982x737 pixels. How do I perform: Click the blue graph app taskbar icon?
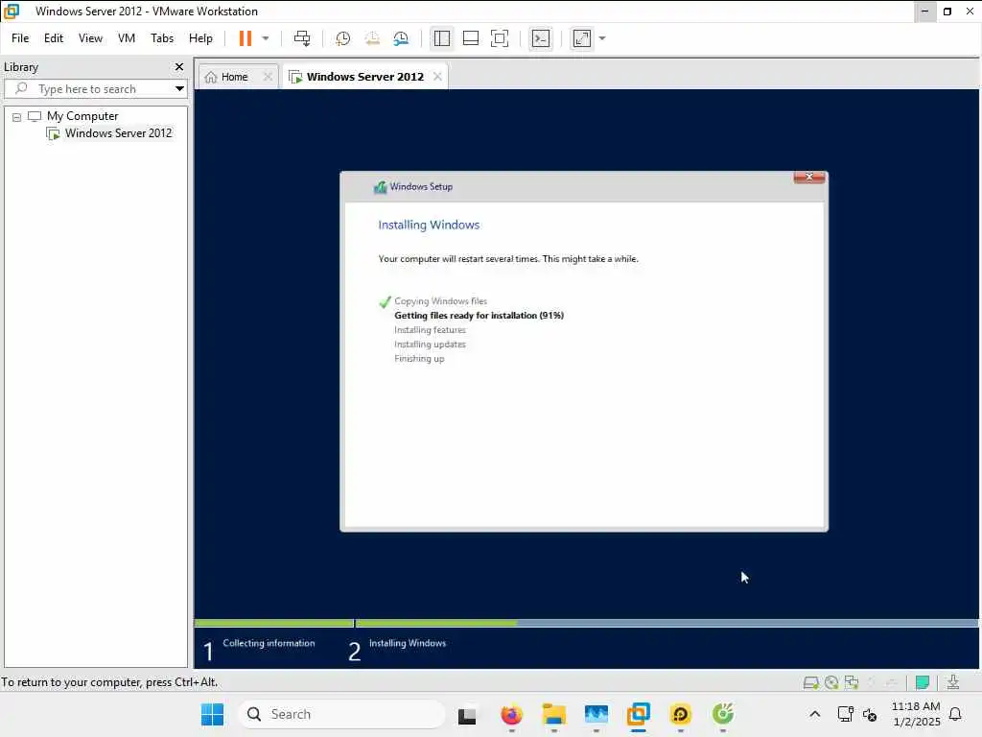coord(596,714)
